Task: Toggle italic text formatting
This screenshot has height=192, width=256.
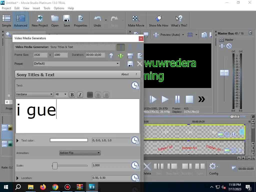Action: 80,95
